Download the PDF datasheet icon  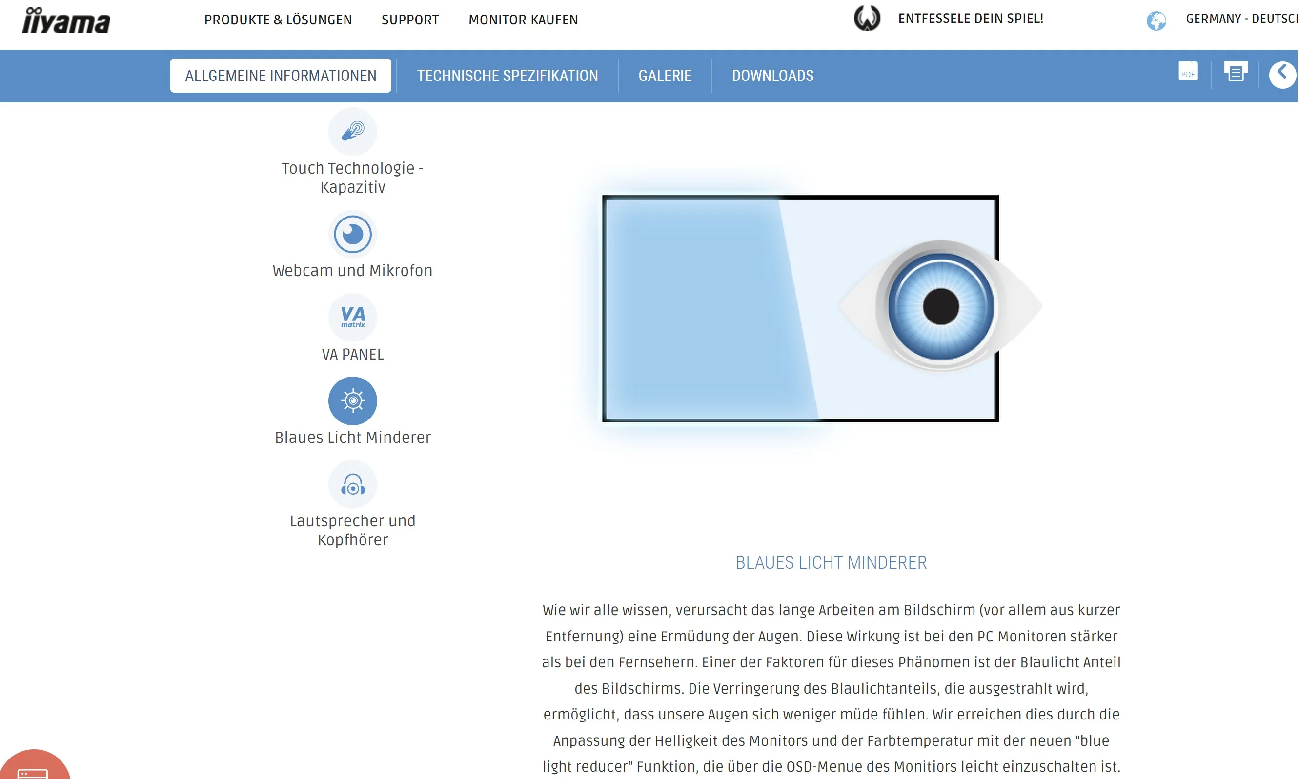pos(1188,71)
